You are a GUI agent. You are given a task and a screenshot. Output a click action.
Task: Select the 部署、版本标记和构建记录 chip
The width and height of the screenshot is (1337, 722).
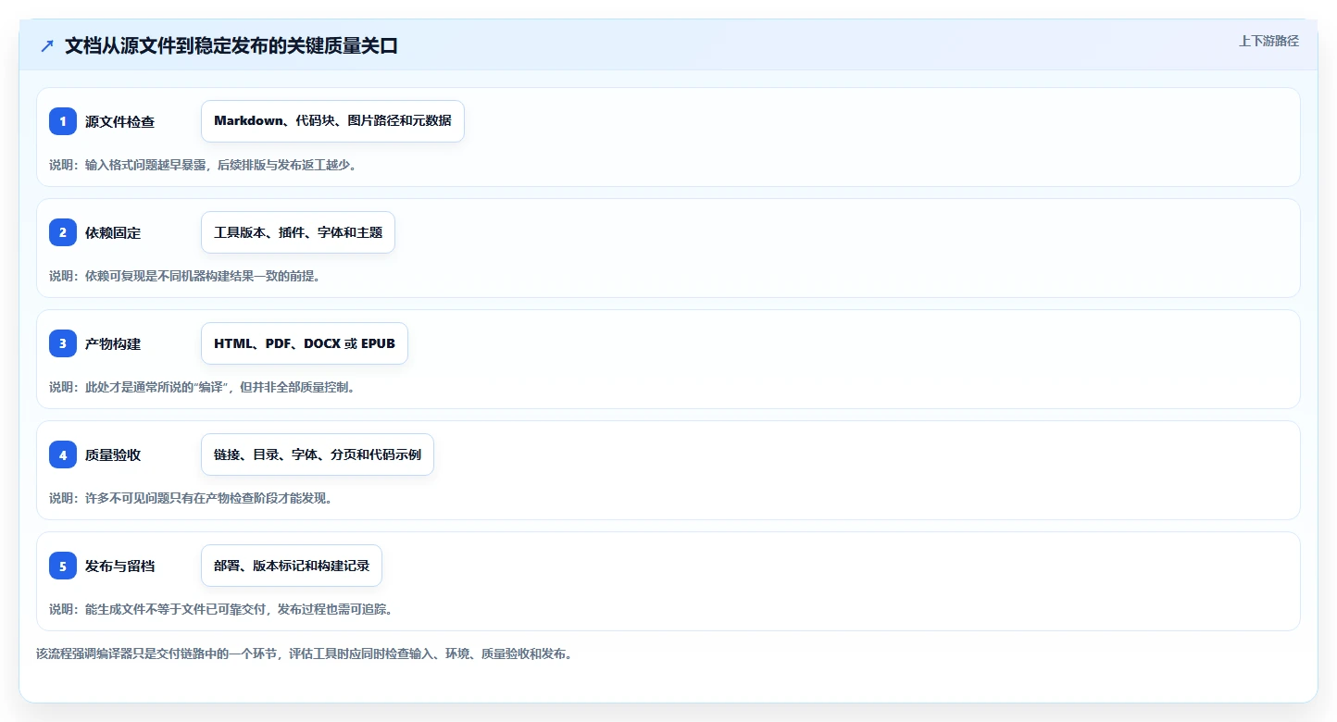click(x=292, y=566)
